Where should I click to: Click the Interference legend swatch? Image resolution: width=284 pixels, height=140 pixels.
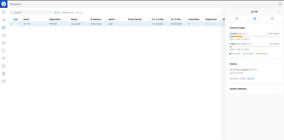(257, 54)
